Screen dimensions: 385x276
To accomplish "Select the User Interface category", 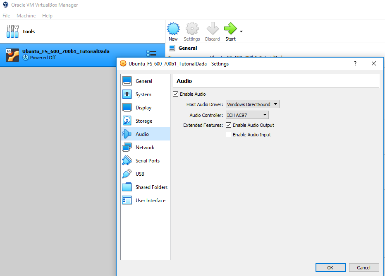I will [150, 201].
